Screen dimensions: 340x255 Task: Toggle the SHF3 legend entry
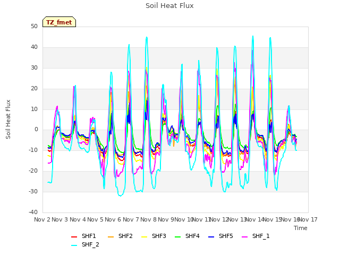(154, 236)
